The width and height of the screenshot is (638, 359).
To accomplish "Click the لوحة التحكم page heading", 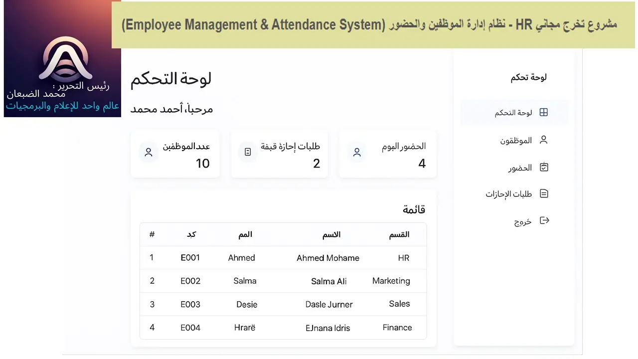I will [171, 79].
